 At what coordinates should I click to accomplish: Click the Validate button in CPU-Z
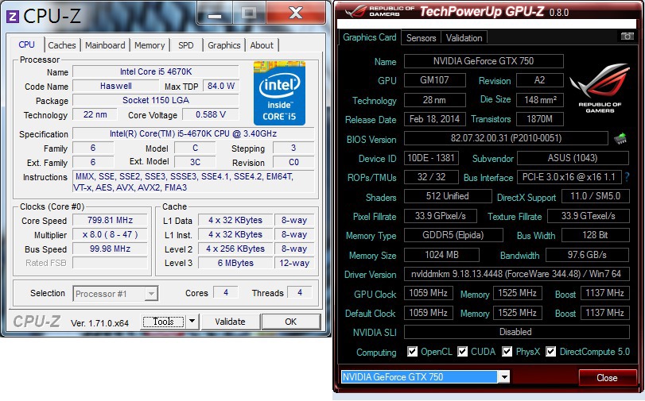point(230,322)
